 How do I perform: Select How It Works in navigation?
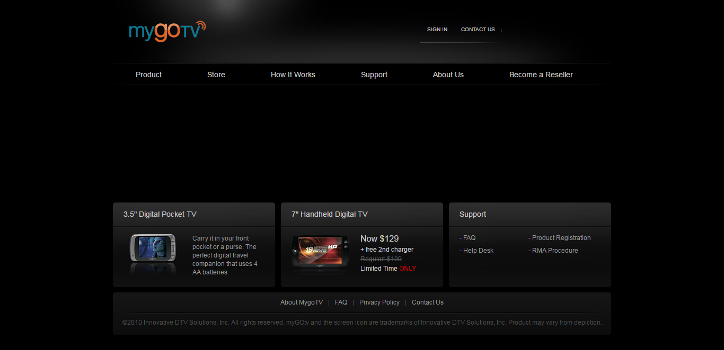click(293, 75)
